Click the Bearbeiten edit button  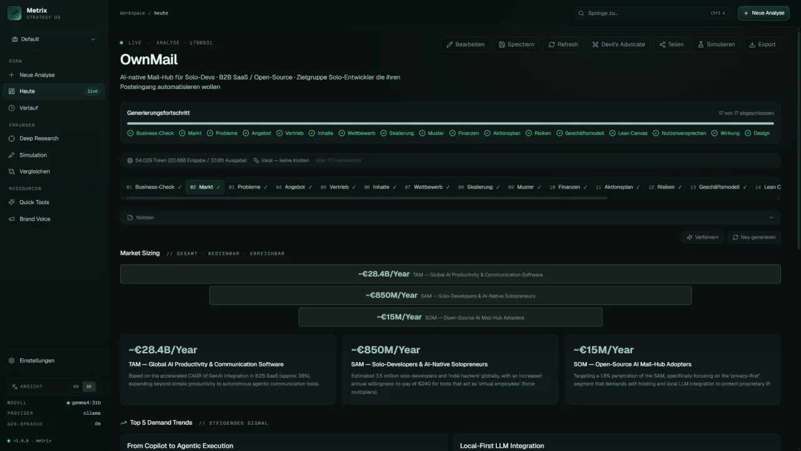pyautogui.click(x=465, y=44)
